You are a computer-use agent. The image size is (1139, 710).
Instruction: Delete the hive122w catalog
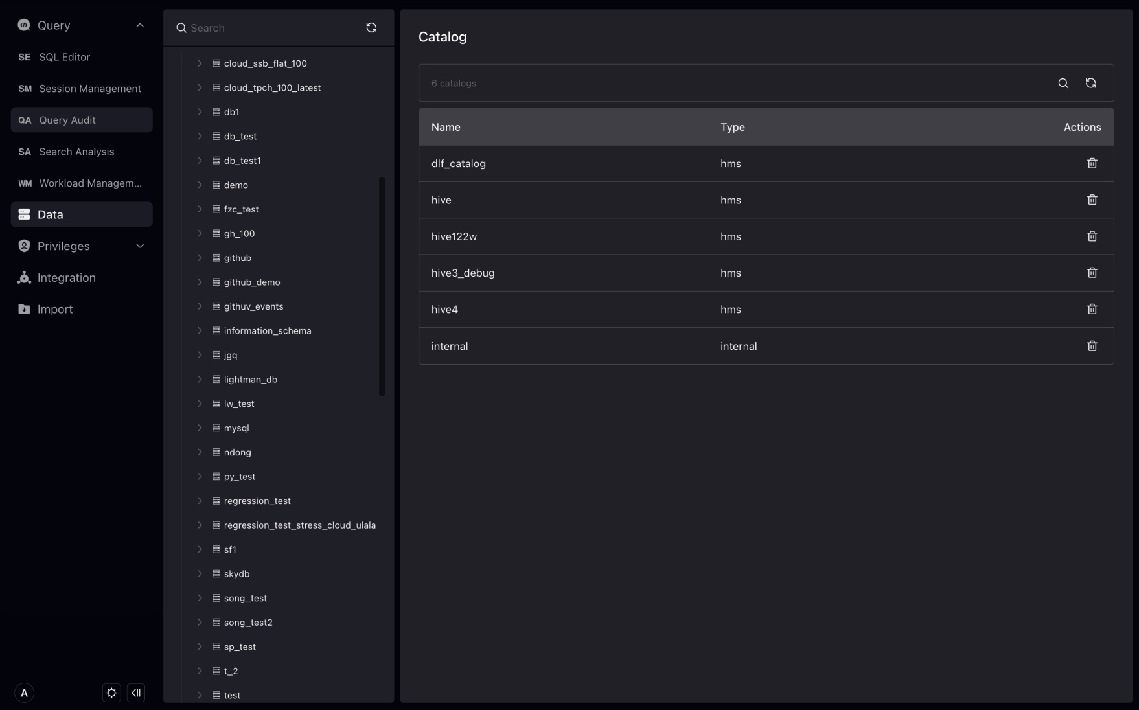1092,236
